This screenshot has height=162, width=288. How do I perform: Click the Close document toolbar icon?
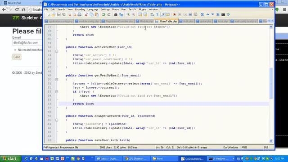[69, 14]
